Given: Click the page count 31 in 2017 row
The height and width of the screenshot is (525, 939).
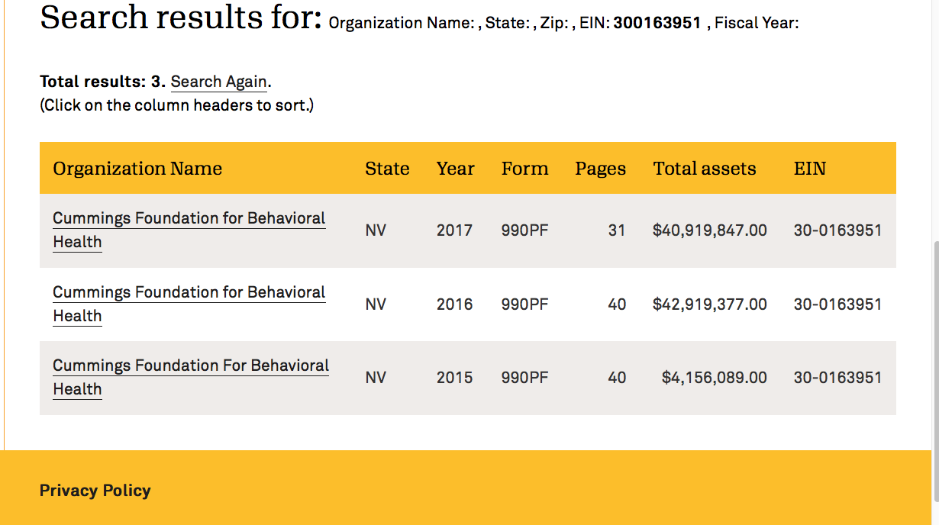Looking at the screenshot, I should point(617,230).
